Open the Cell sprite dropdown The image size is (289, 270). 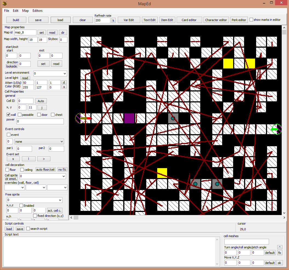coord(43,176)
